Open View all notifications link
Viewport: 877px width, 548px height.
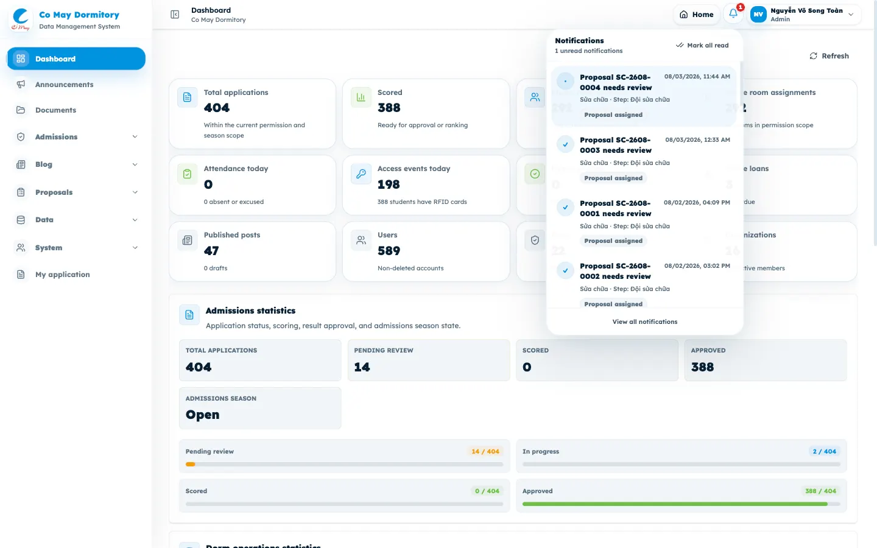(x=645, y=321)
